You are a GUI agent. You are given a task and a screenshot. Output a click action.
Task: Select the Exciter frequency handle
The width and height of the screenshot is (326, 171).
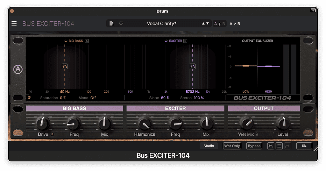pyautogui.click(x=193, y=67)
